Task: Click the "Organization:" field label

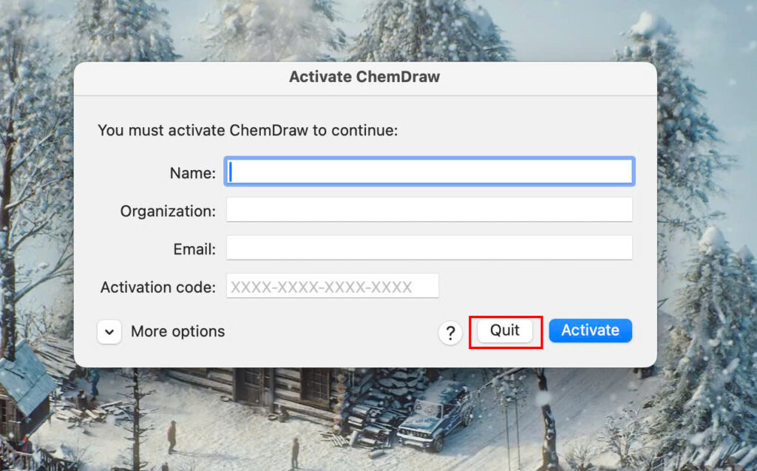Action: point(168,211)
